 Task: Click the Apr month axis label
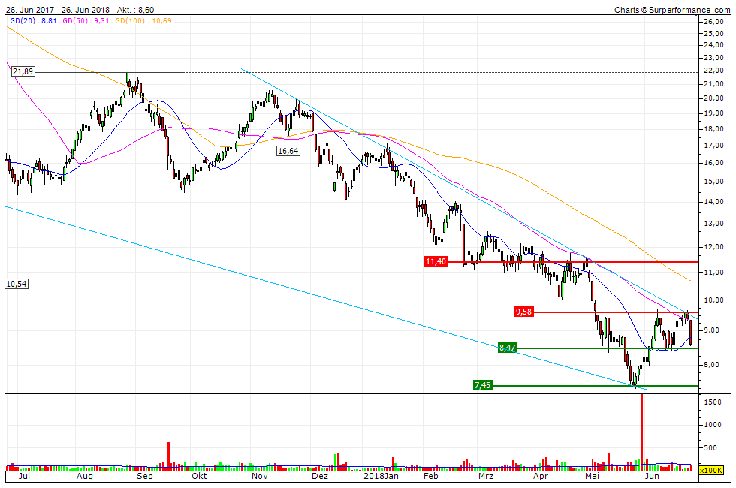pyautogui.click(x=541, y=476)
